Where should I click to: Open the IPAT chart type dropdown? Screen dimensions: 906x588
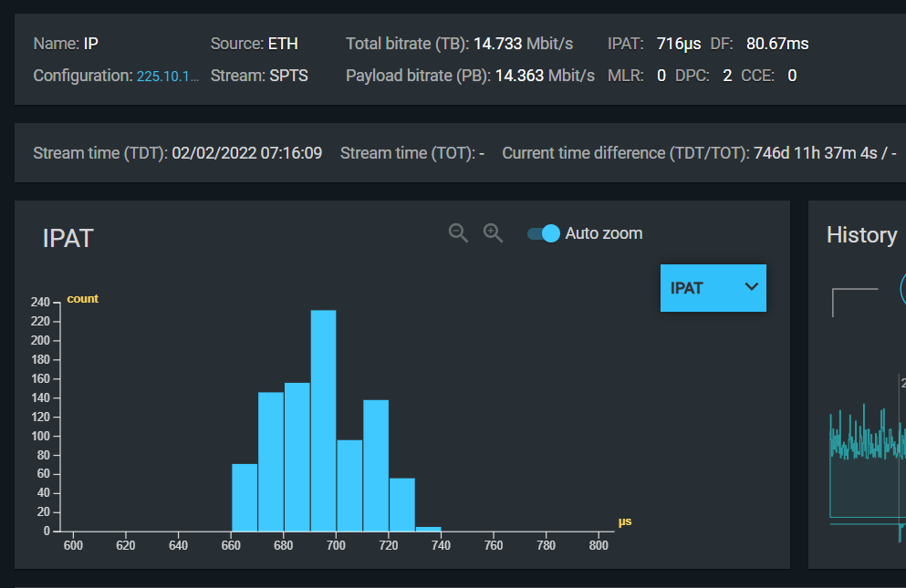pyautogui.click(x=713, y=288)
